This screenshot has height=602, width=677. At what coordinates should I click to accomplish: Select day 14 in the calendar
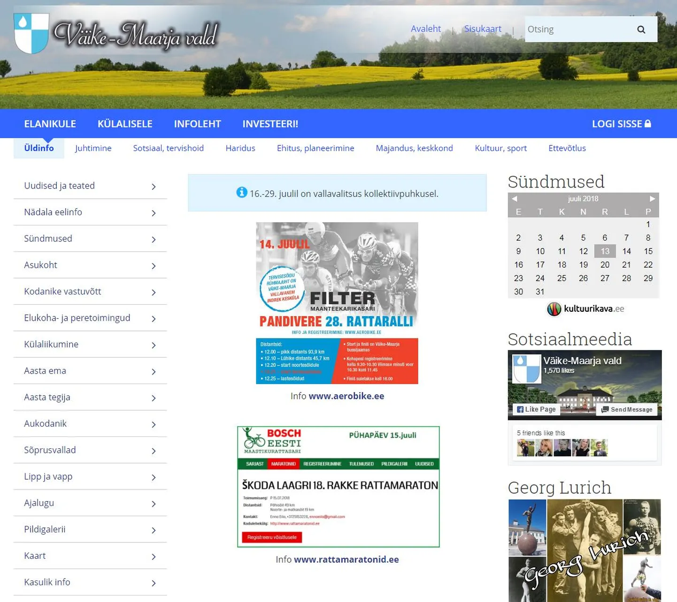[626, 251]
